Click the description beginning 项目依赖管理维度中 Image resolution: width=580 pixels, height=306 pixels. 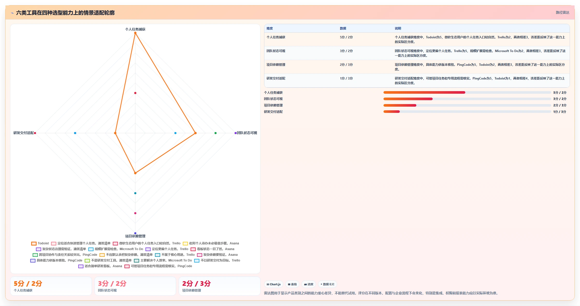coord(480,67)
